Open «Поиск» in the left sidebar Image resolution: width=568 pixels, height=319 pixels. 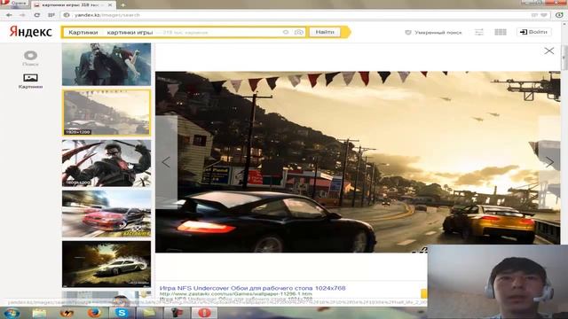click(x=30, y=58)
